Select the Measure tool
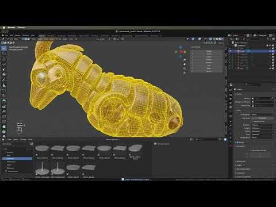This screenshot has height=207, width=276. coord(4,85)
